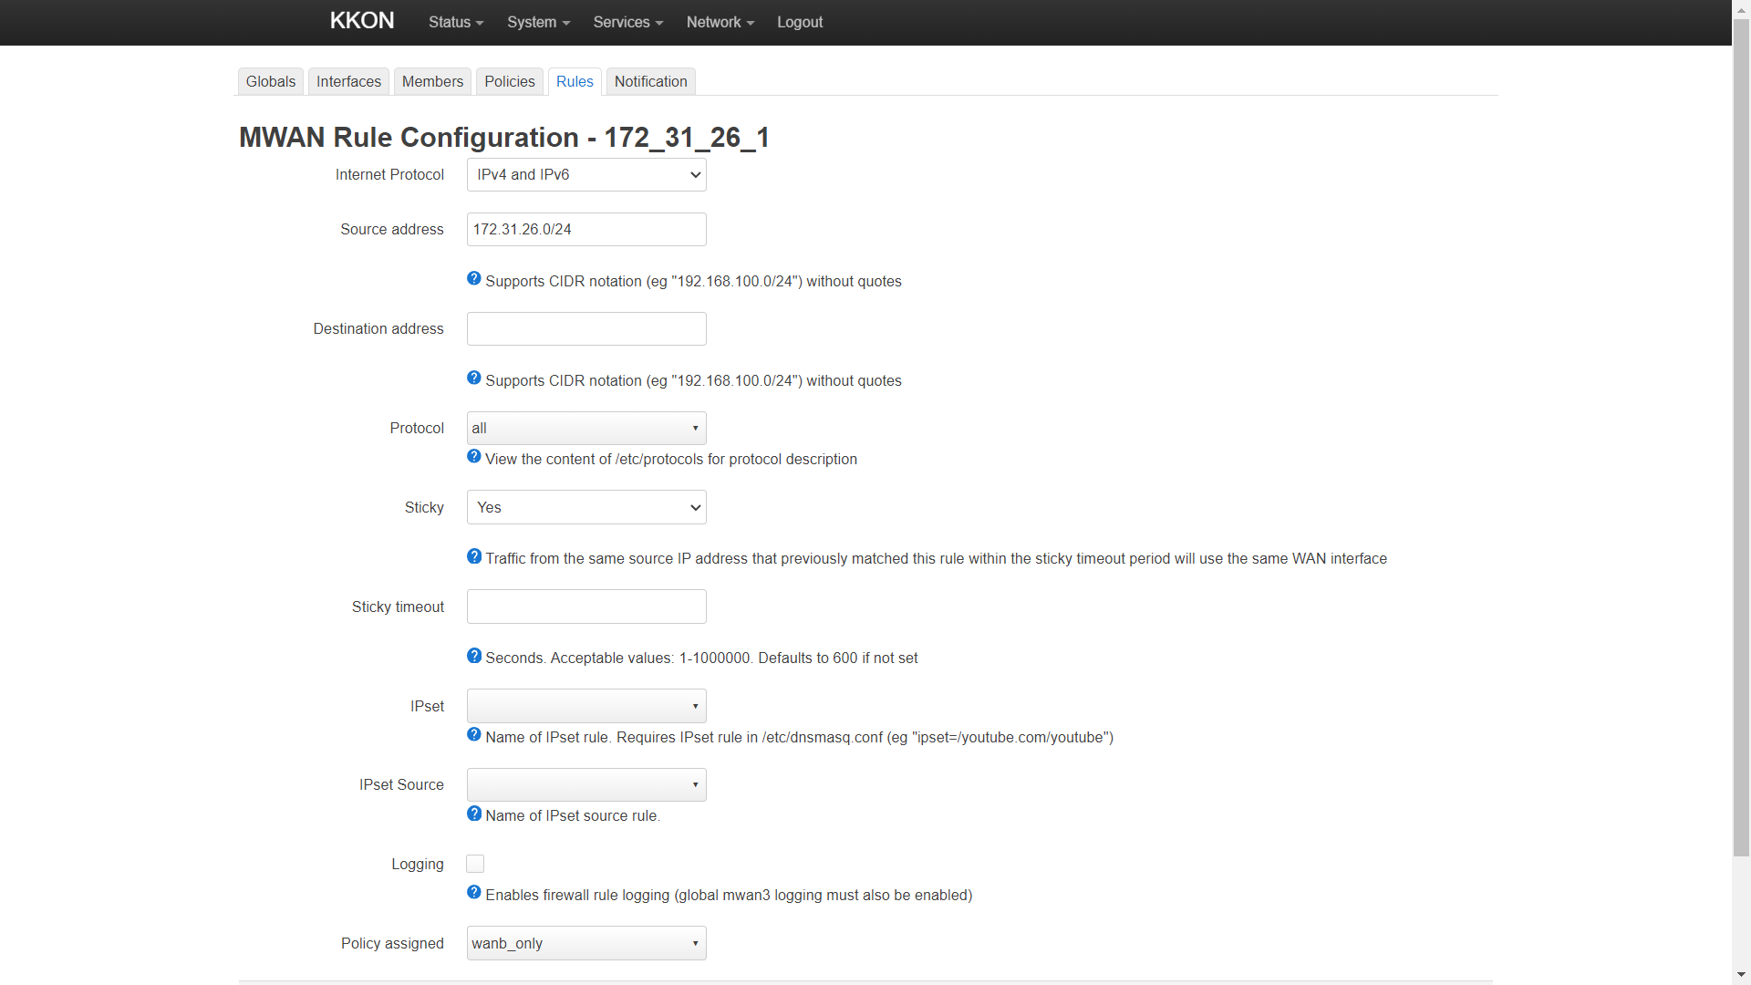
Task: Click help icon beside sticky timeout seconds hint
Action: pyautogui.click(x=474, y=656)
